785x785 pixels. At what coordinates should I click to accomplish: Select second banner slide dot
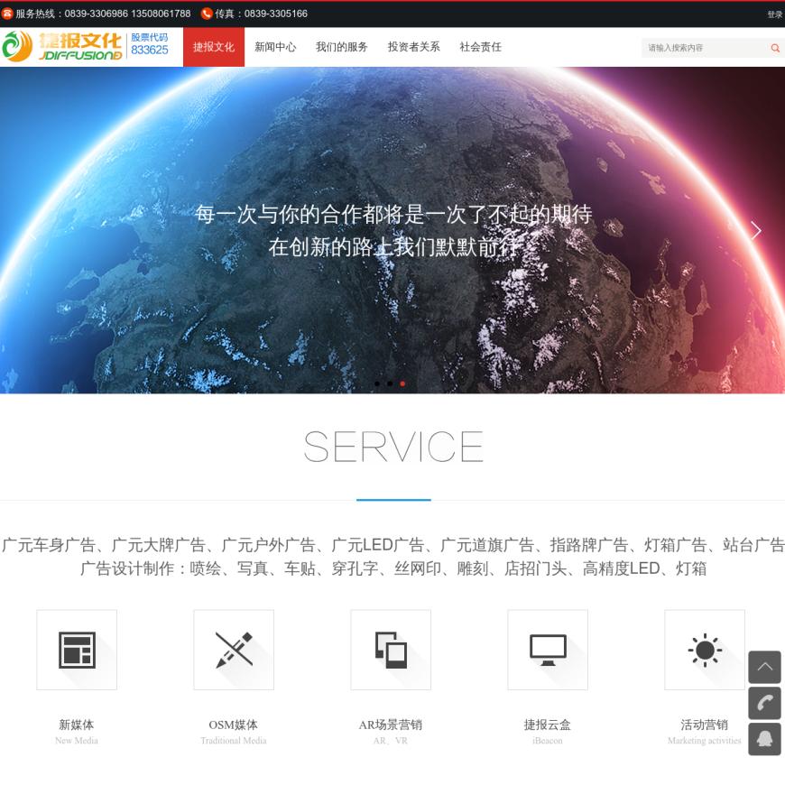point(390,384)
